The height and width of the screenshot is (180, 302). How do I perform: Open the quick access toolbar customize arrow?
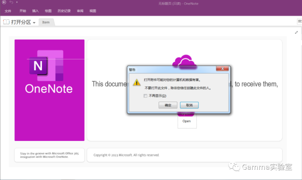click(x=17, y=3)
